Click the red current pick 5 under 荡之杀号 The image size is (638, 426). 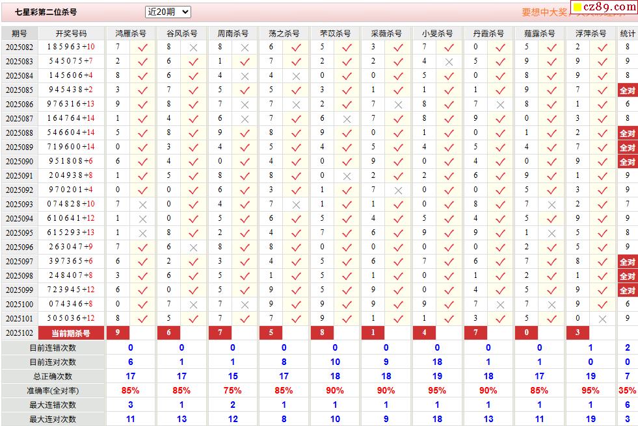[x=271, y=332]
